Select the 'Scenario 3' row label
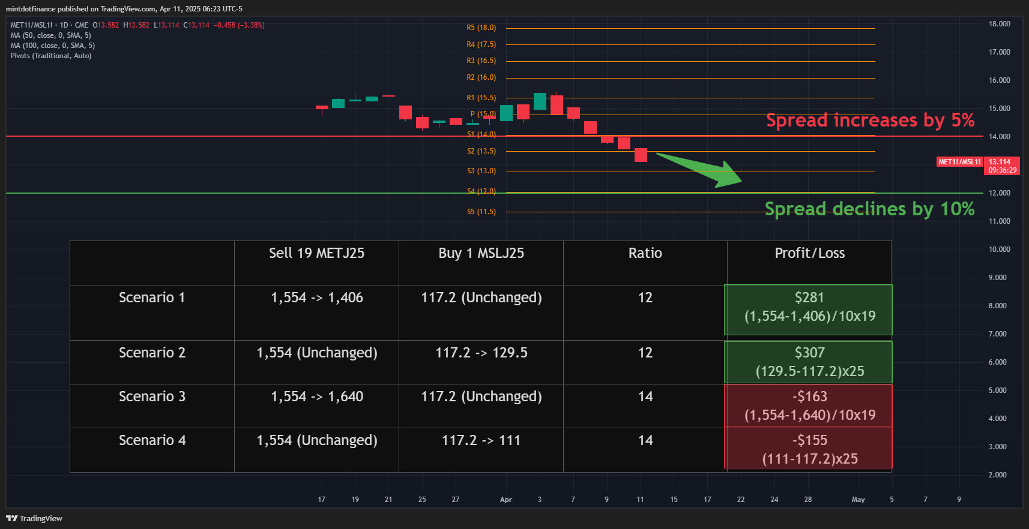Viewport: 1029px width, 529px height. pos(152,396)
